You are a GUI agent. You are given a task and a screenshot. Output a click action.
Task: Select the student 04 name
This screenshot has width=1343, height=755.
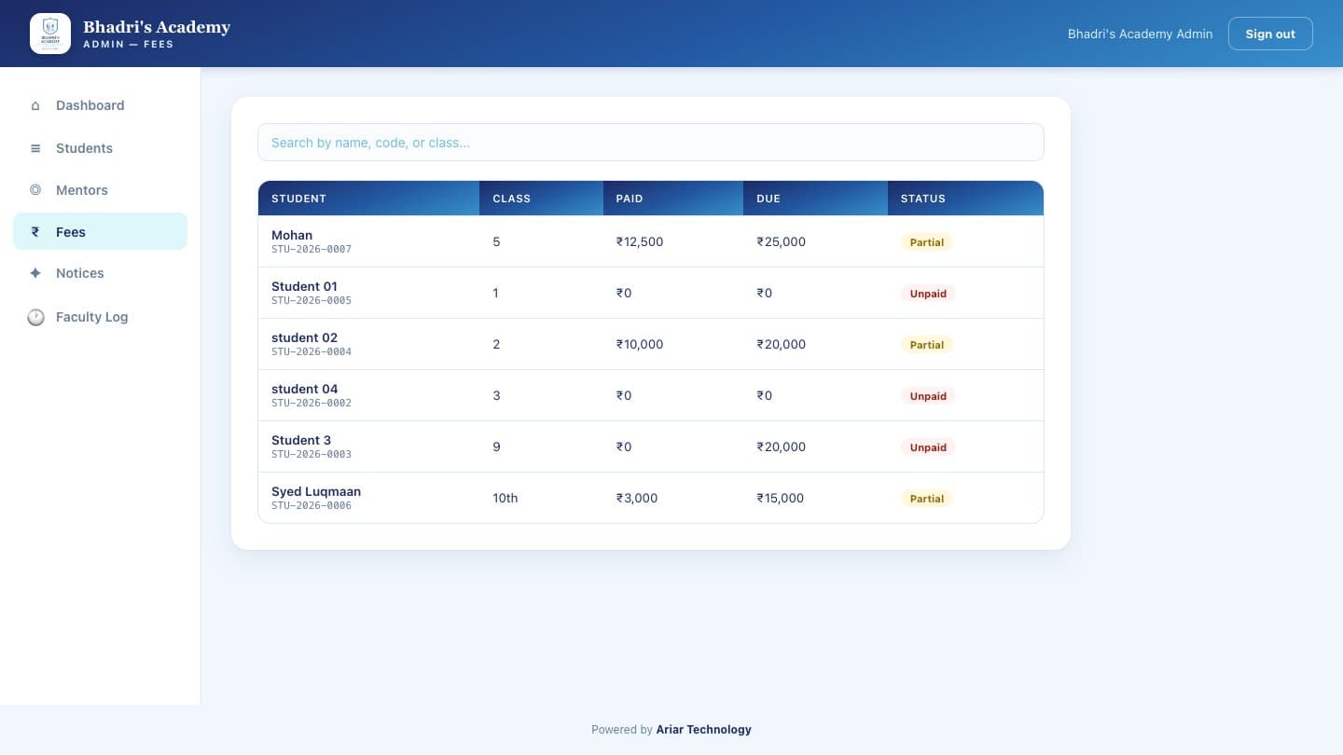click(x=305, y=389)
